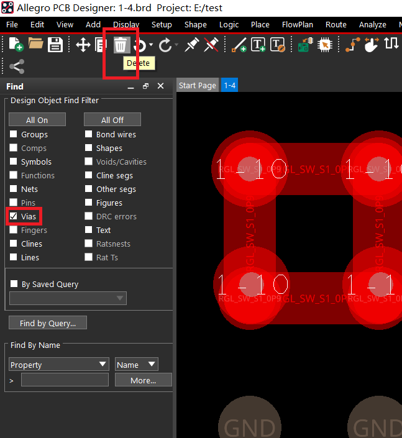Enable the Figures checkbox

(x=89, y=203)
